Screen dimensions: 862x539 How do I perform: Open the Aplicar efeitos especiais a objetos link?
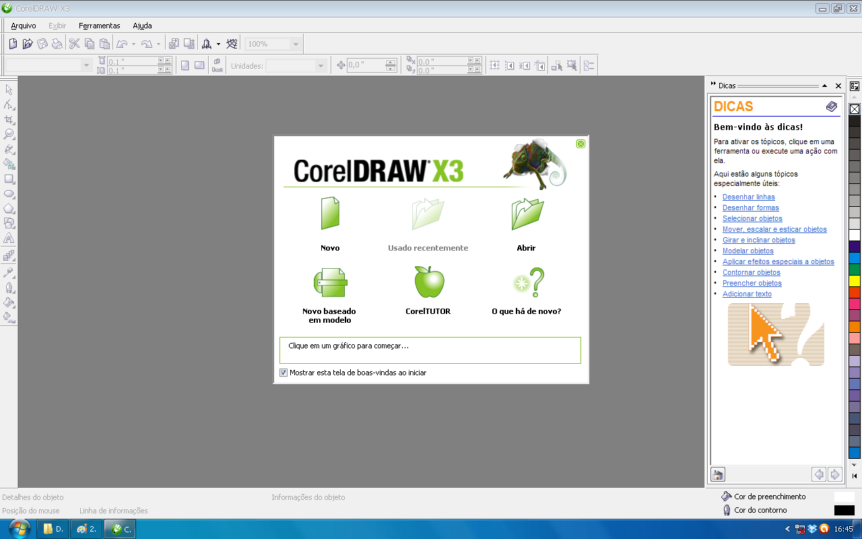click(778, 261)
